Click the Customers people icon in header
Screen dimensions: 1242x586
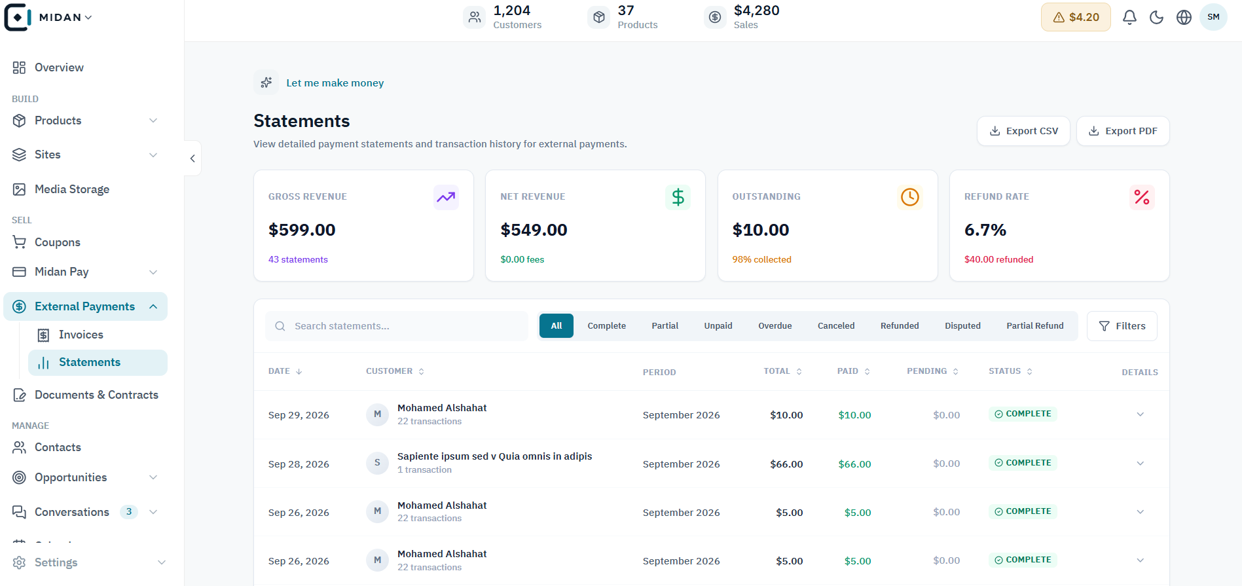coord(475,17)
